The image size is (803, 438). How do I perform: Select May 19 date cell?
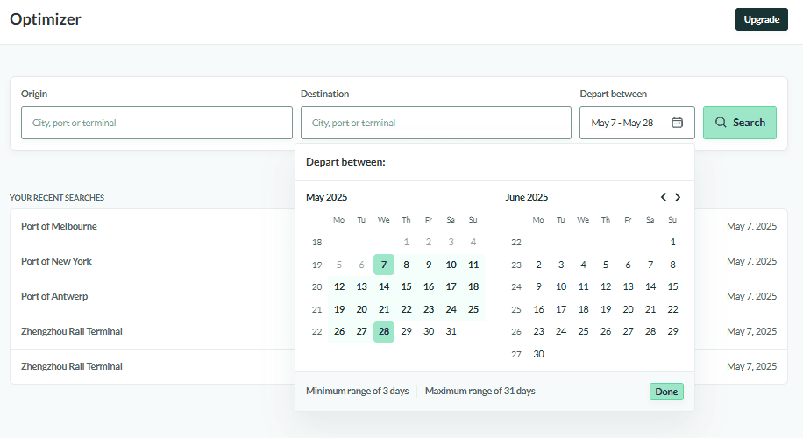pos(339,309)
